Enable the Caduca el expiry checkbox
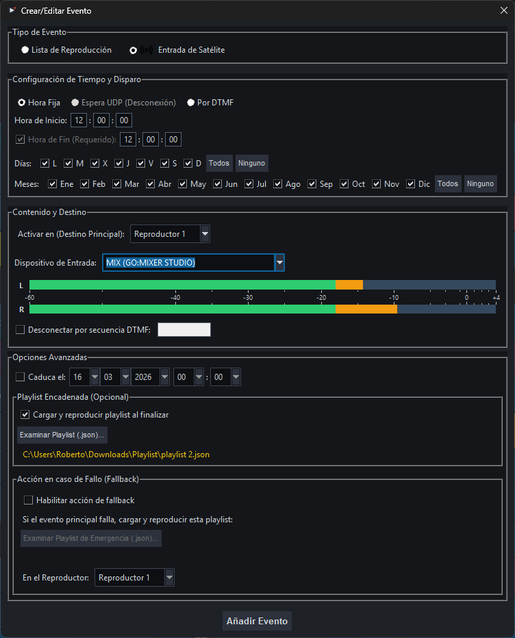 [20, 377]
